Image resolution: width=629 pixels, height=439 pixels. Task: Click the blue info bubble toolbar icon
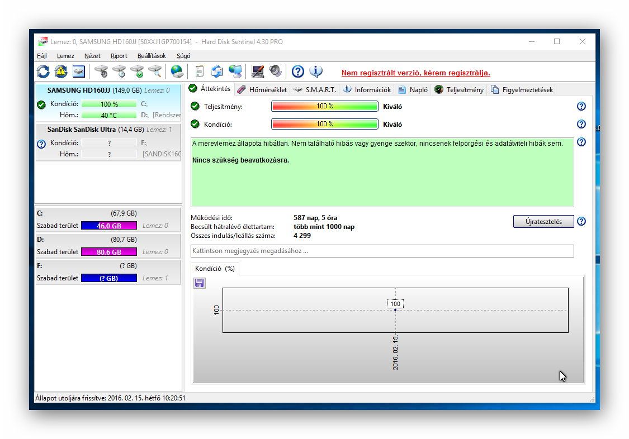click(316, 71)
